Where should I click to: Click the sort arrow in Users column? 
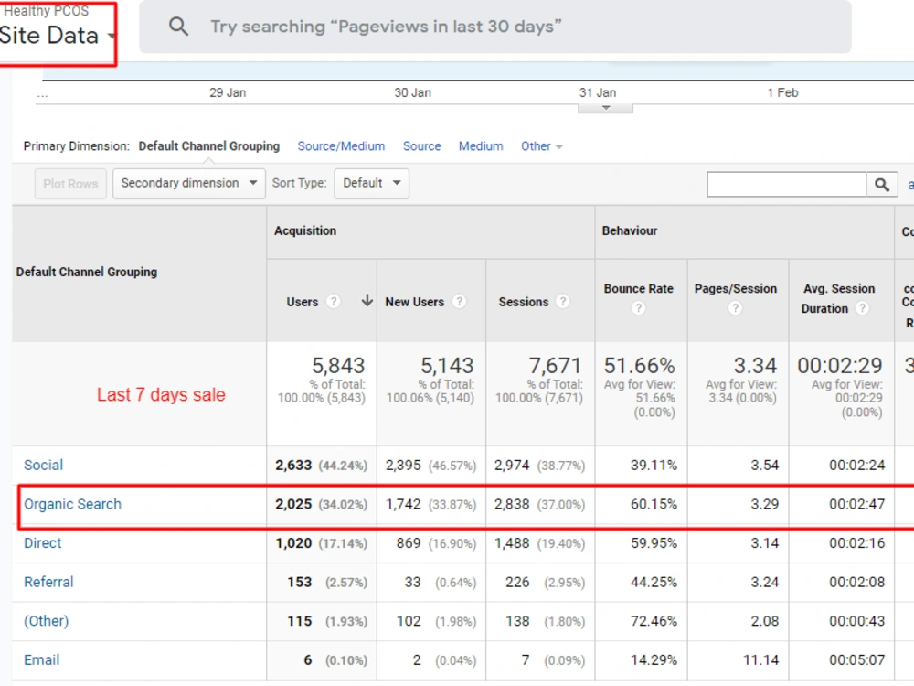[367, 300]
